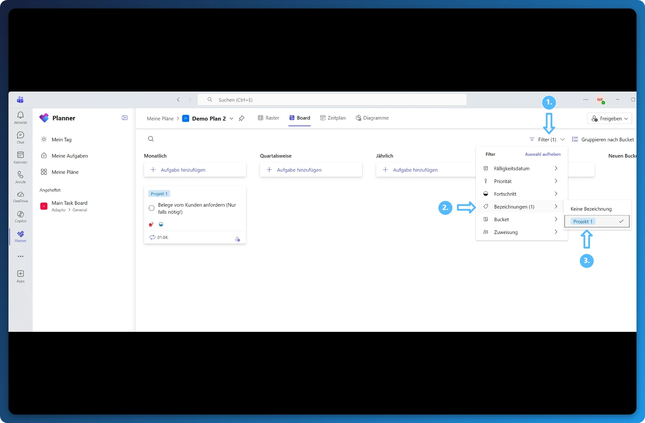Expand the Zuweisung filter submenu
Screen dimensions: 645x423
tap(521, 232)
